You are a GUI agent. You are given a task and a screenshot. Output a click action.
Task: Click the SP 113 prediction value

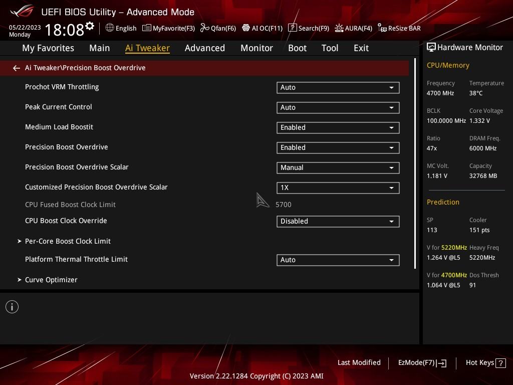click(x=431, y=230)
